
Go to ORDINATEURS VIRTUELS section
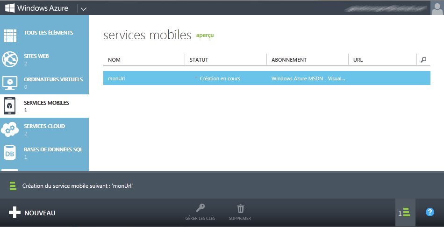53,79
